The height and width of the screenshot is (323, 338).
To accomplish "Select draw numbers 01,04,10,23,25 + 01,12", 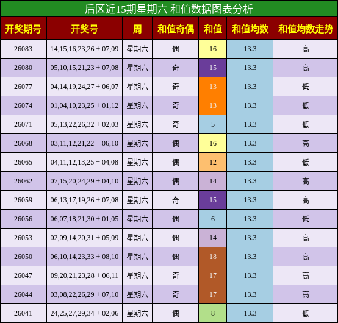I will tap(84, 105).
